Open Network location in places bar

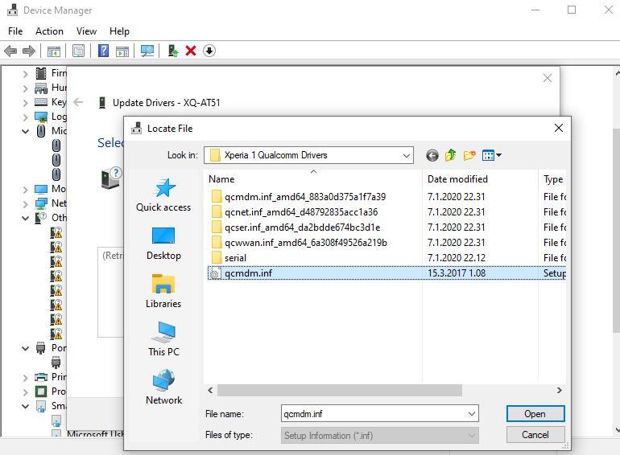[x=163, y=388]
